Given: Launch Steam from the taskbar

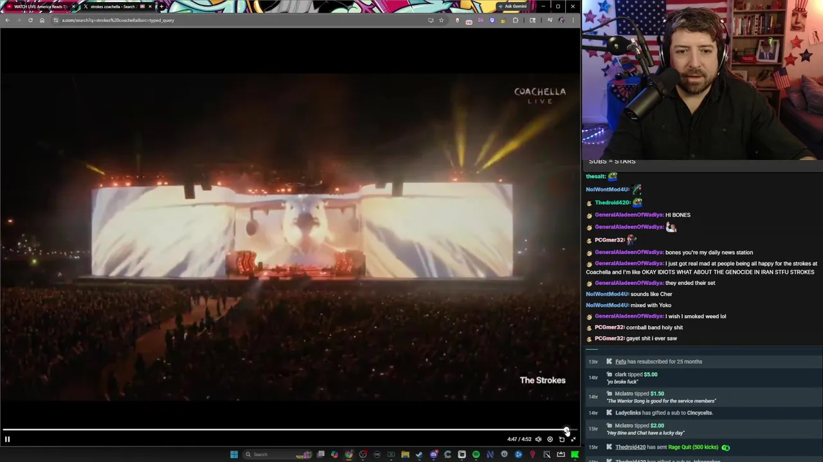Looking at the screenshot, I should pos(419,454).
